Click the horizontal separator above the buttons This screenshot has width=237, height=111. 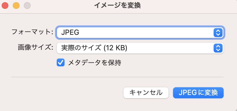coord(117,77)
